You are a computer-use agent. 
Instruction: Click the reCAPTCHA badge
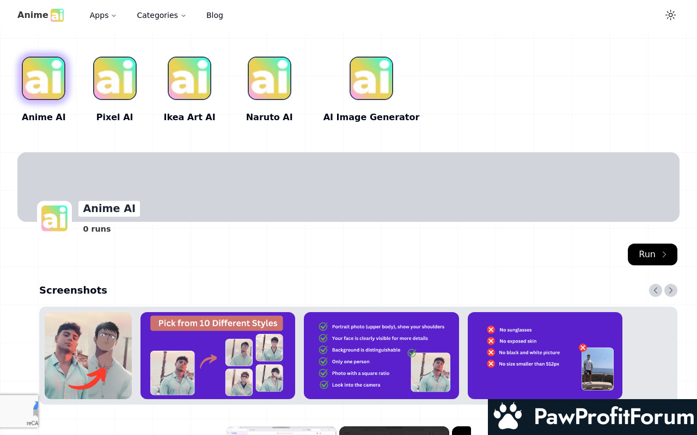(x=19, y=411)
